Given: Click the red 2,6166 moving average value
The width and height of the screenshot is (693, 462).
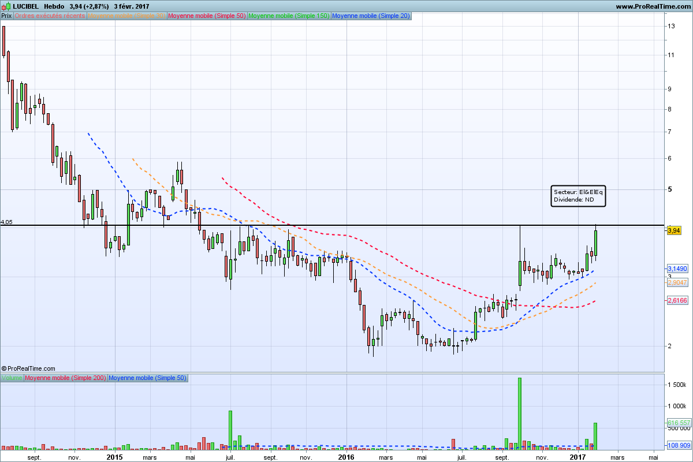Looking at the screenshot, I should coord(677,300).
